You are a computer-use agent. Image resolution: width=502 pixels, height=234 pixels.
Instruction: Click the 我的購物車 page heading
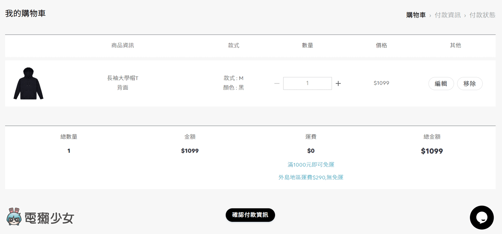pos(25,14)
